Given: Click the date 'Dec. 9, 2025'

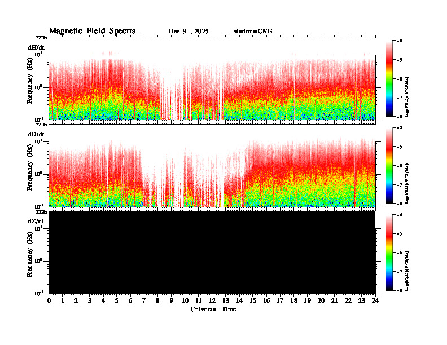Looking at the screenshot, I should (189, 32).
